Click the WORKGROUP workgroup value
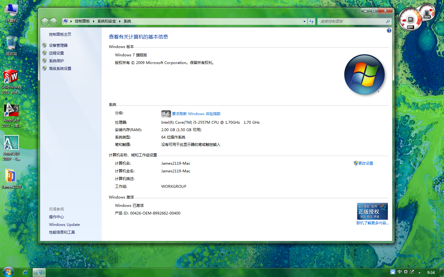Viewport: 444px width, 277px height. pos(174,186)
